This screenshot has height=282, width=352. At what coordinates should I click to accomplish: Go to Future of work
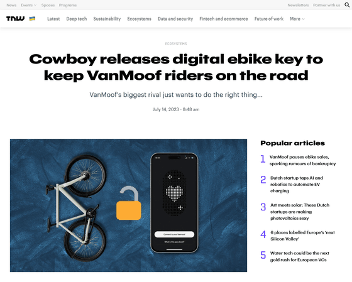(269, 19)
